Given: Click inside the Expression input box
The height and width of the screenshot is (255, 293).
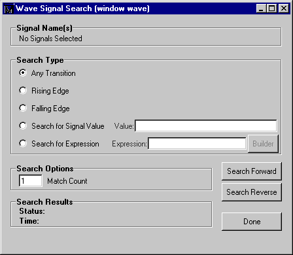Looking at the screenshot, I should tap(197, 143).
